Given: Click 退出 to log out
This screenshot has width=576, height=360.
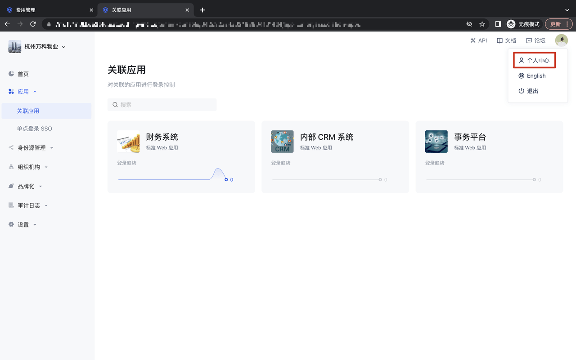Looking at the screenshot, I should click(532, 91).
